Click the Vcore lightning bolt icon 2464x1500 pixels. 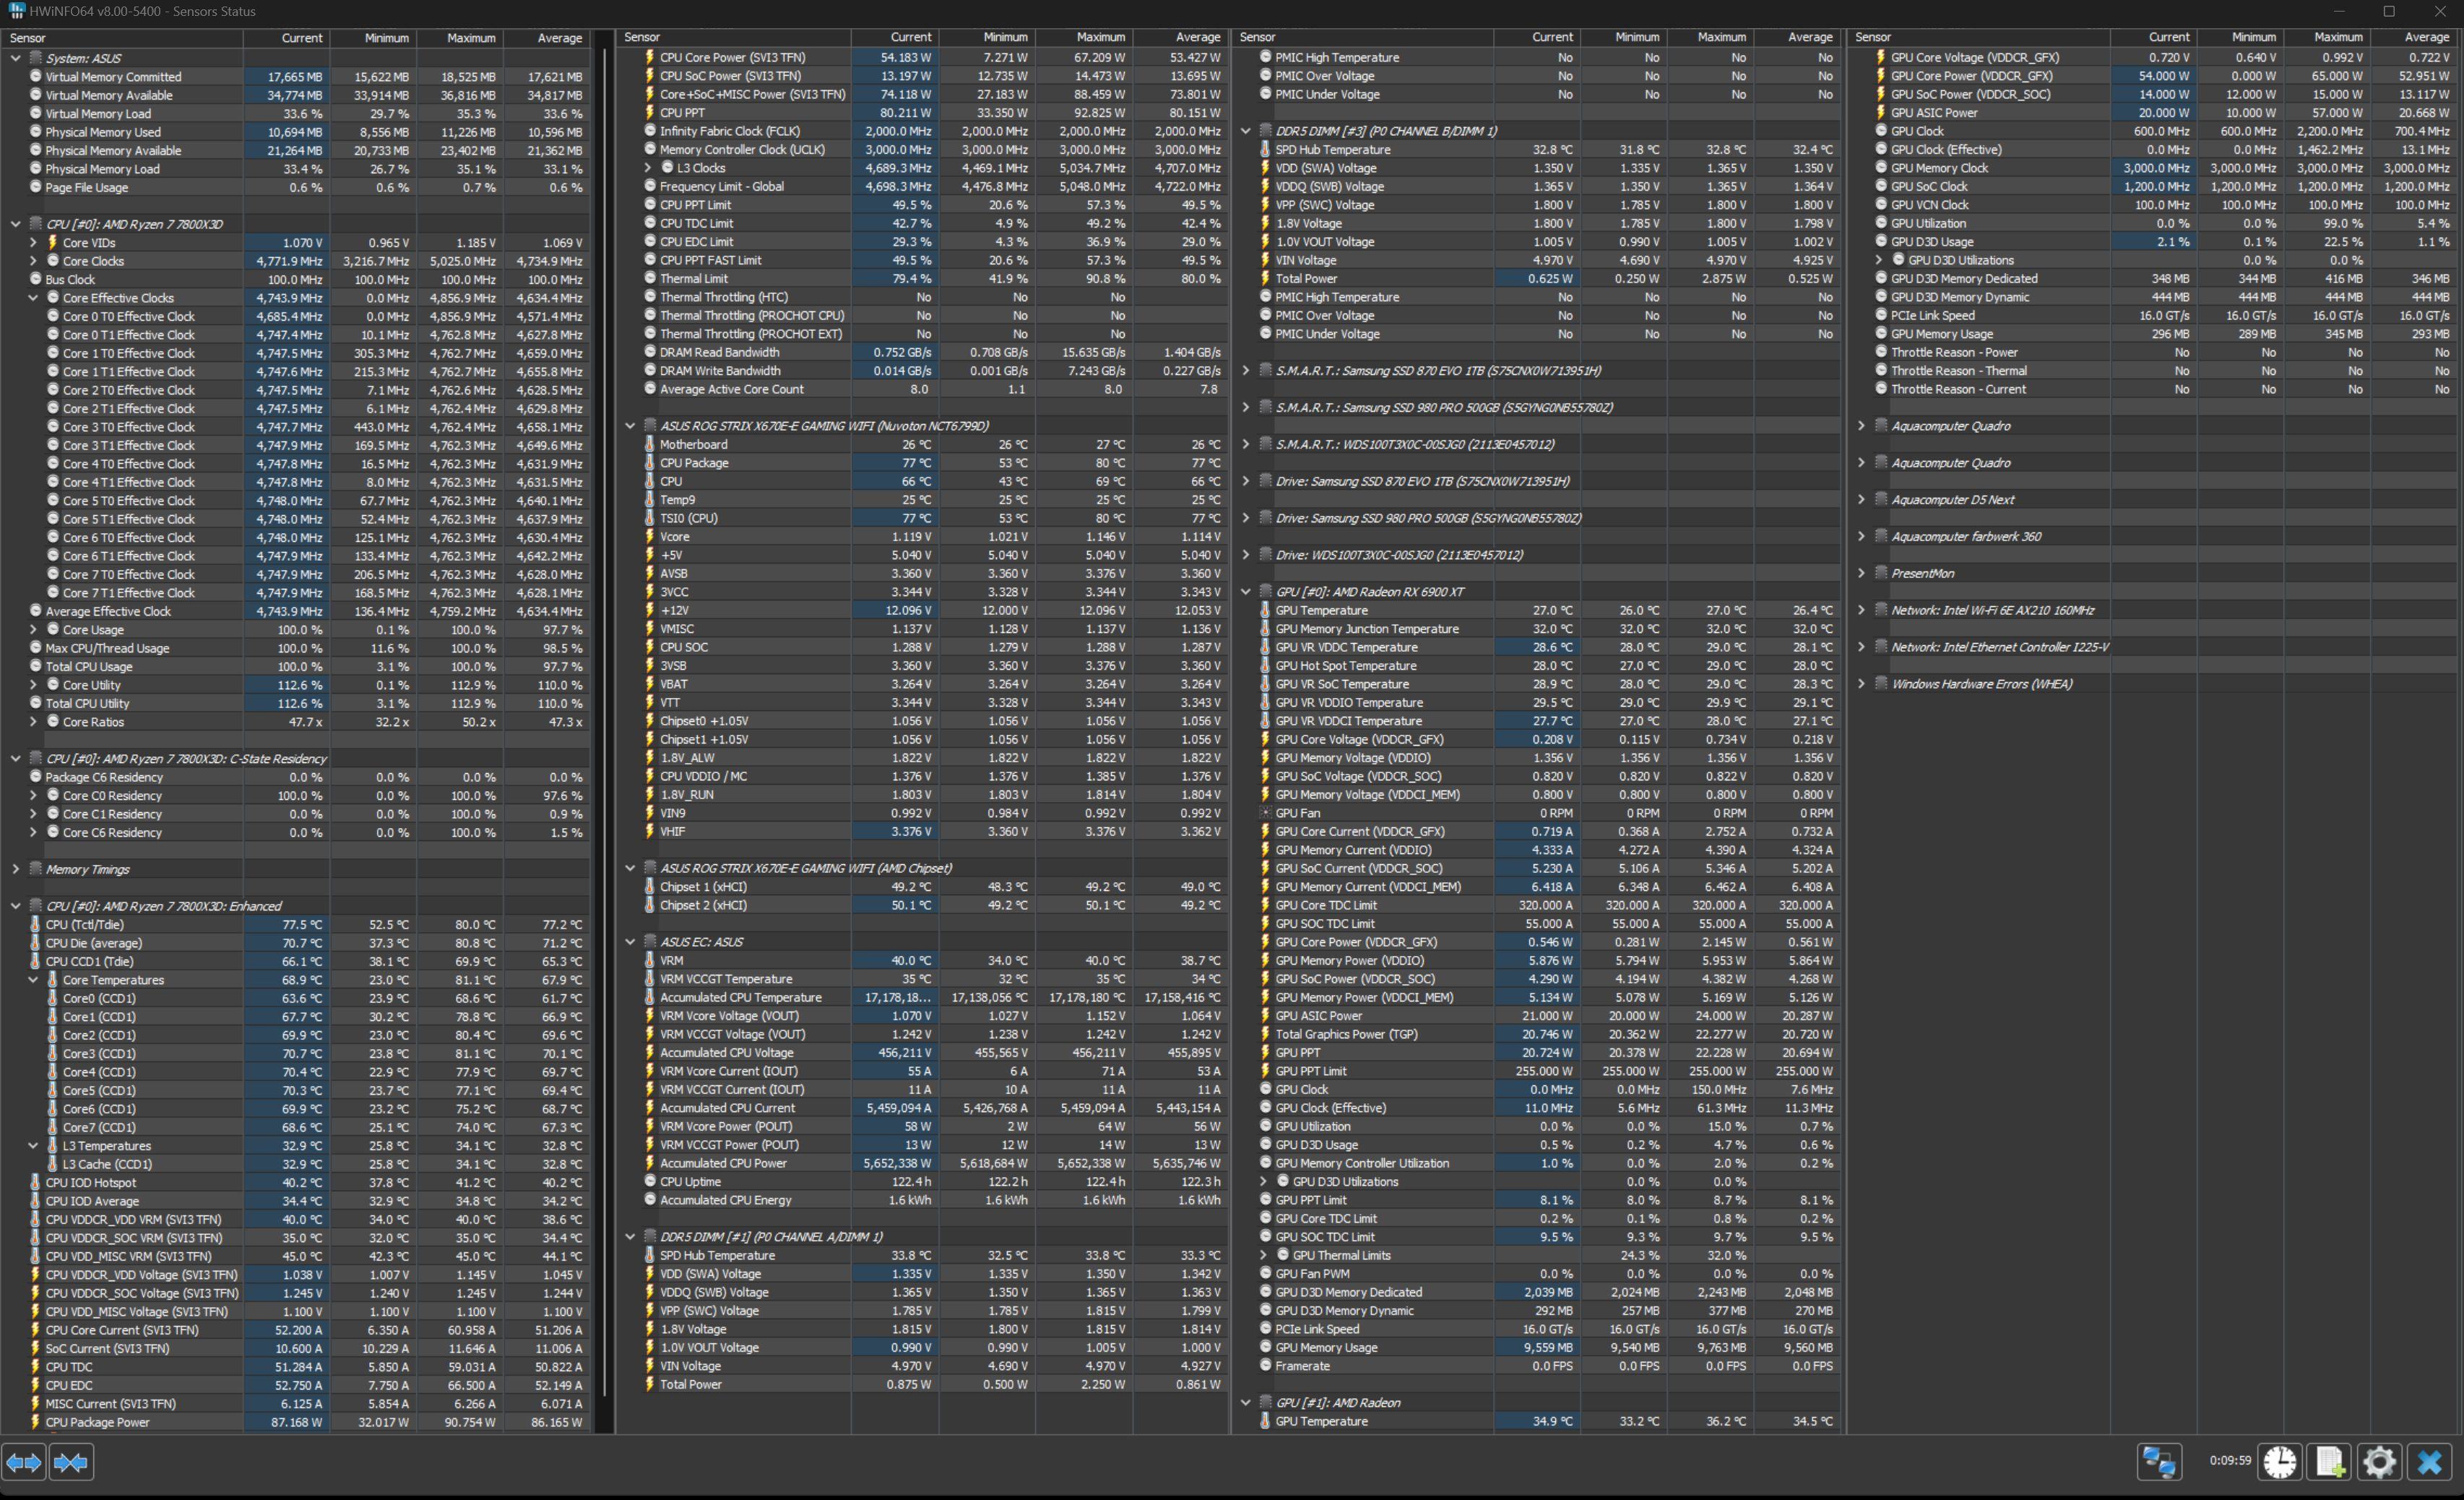(x=650, y=537)
